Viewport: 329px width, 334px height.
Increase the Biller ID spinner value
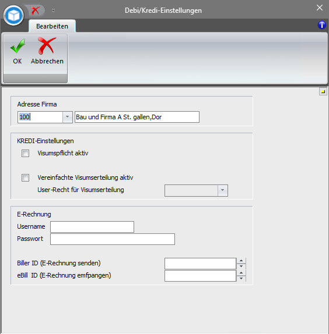point(242,261)
